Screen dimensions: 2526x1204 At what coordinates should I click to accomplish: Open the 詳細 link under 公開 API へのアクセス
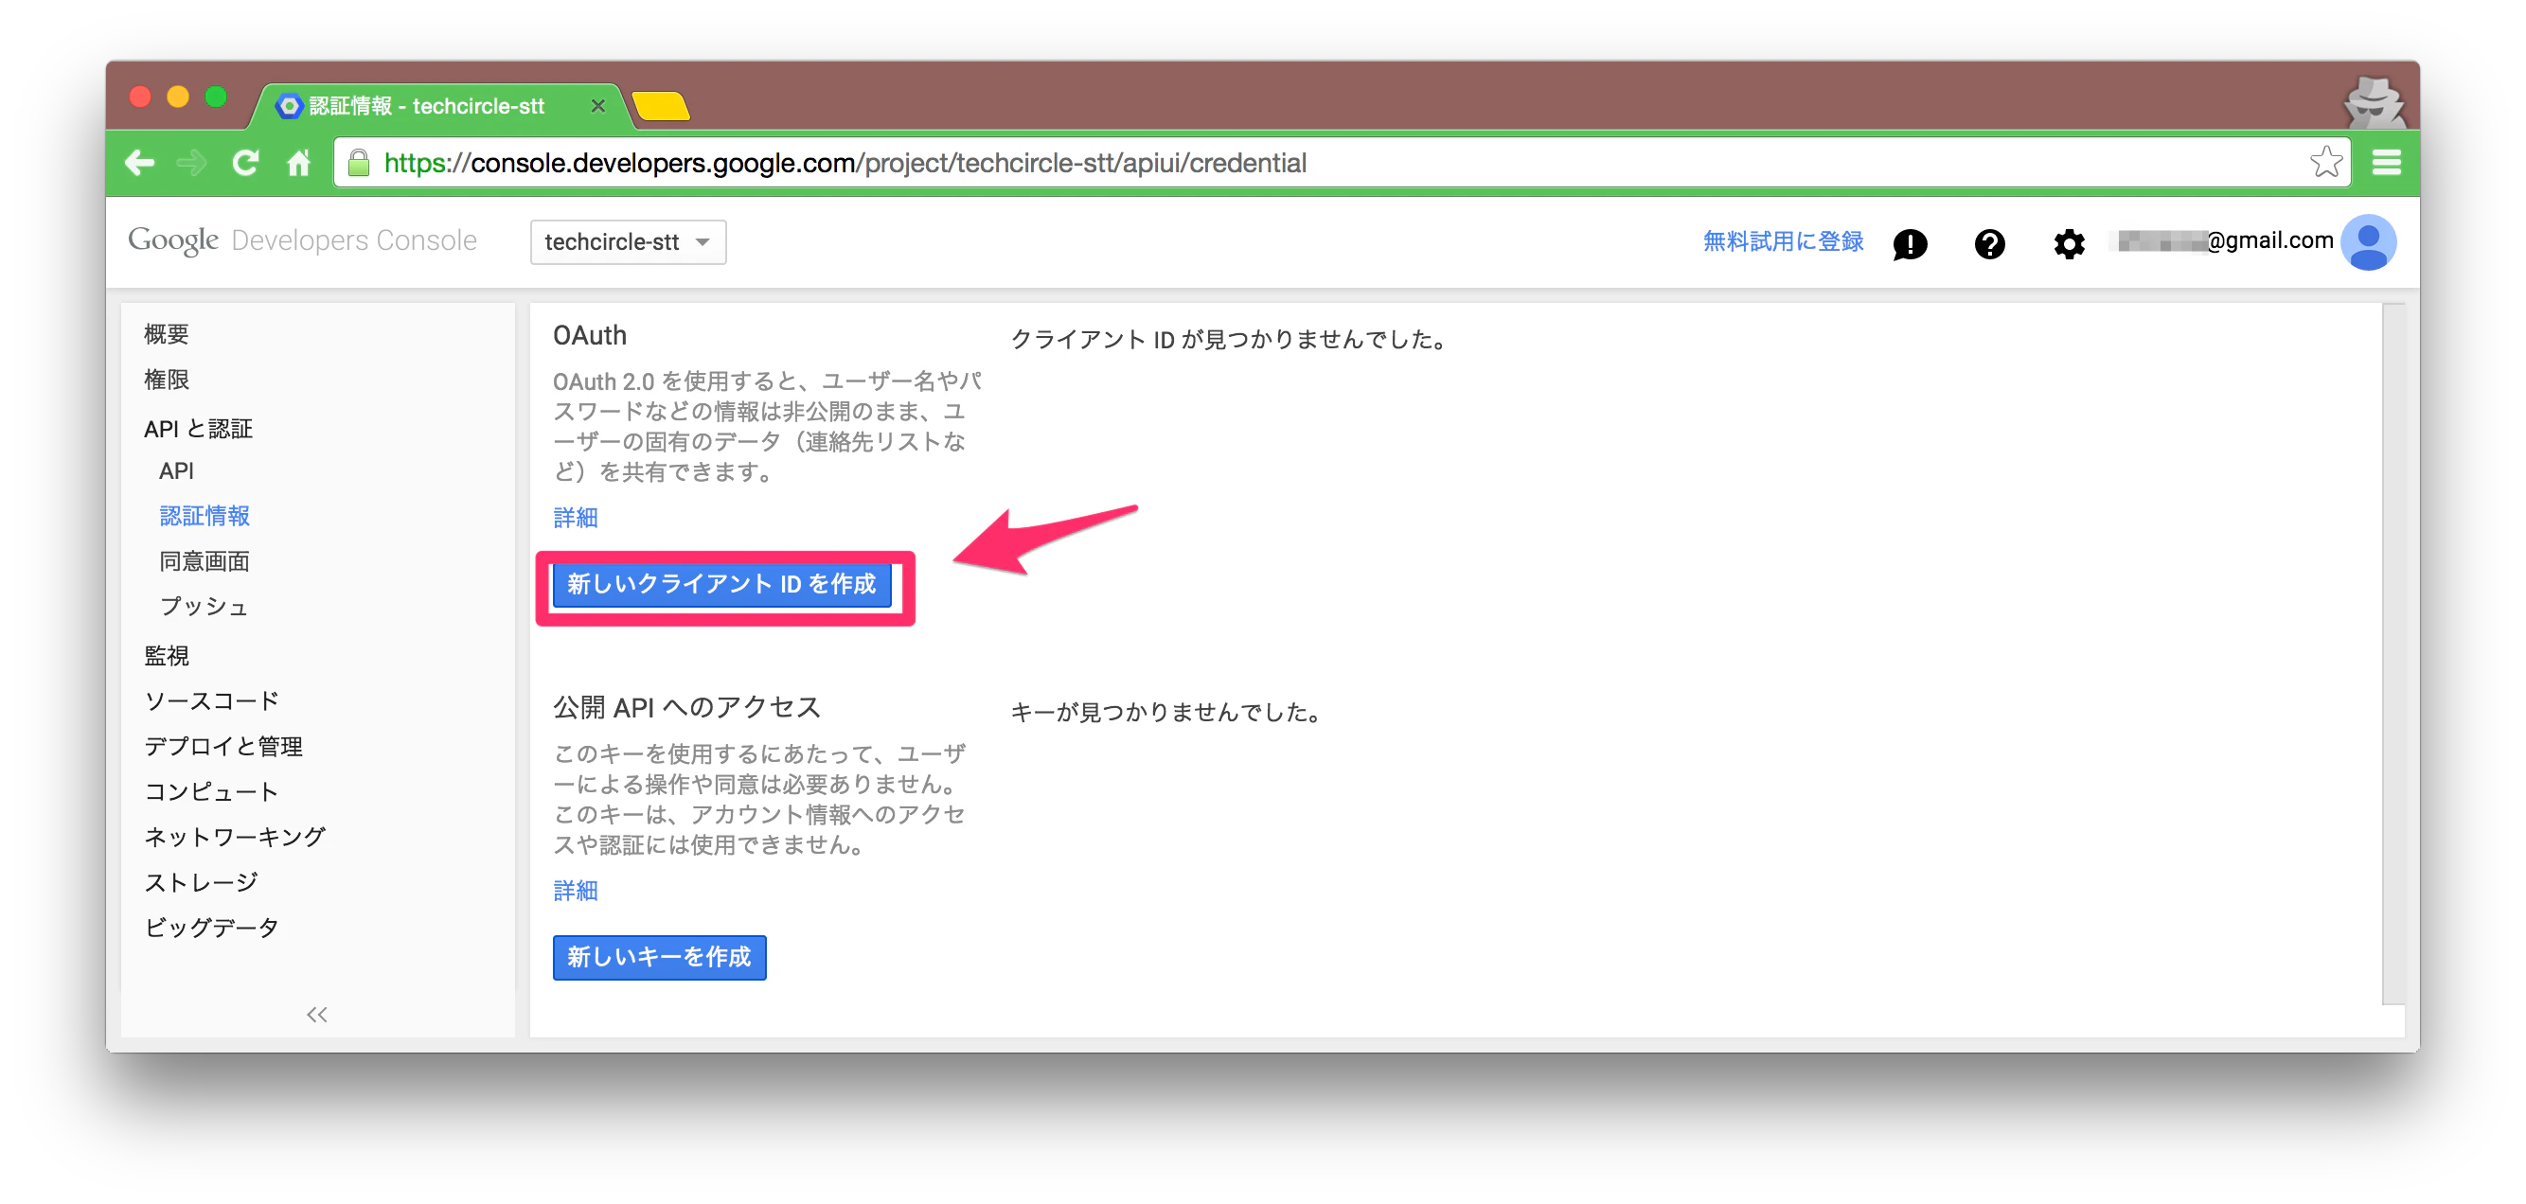click(x=576, y=891)
